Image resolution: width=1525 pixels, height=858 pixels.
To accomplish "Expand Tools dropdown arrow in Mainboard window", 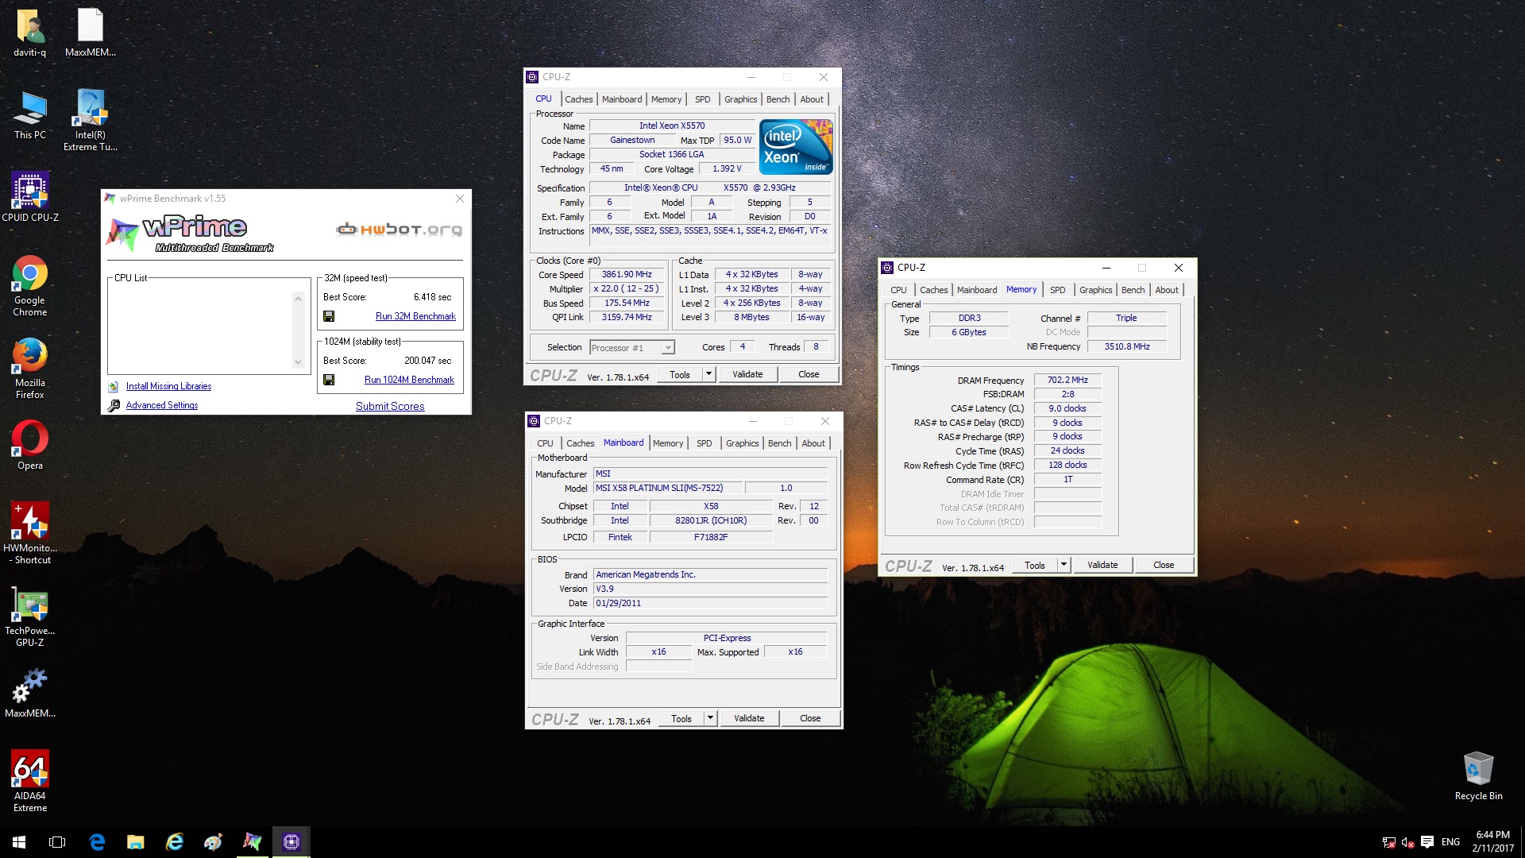I will click(710, 718).
